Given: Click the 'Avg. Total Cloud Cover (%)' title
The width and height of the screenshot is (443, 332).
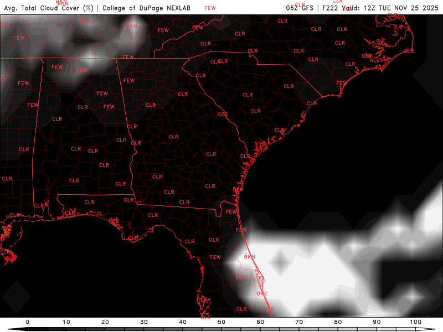Looking at the screenshot, I should (x=49, y=8).
